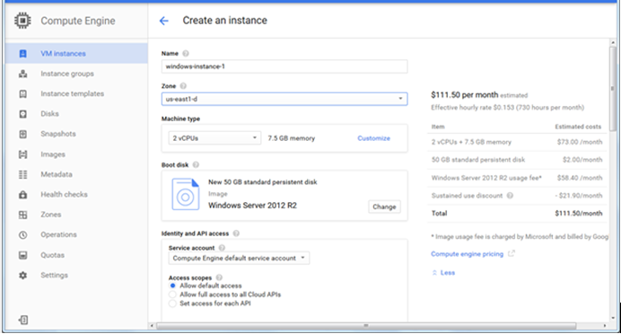Click the boot disk image icon

pyautogui.click(x=186, y=194)
